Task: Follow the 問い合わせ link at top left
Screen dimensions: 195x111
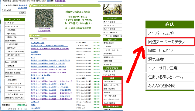Action: 23,5
